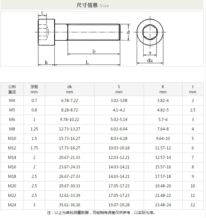206x218 pixels.
Task: Click the dk value 26.67-27.33
Action: click(x=70, y=177)
